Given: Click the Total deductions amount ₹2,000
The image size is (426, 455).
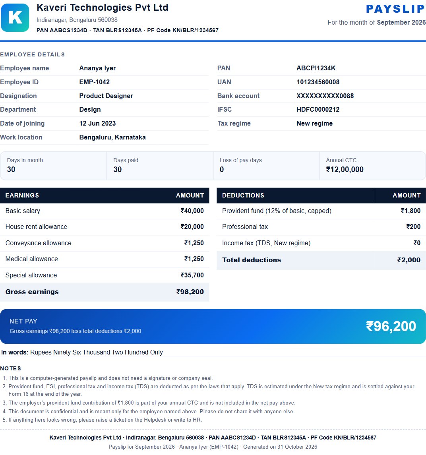Looking at the screenshot, I should click(409, 260).
